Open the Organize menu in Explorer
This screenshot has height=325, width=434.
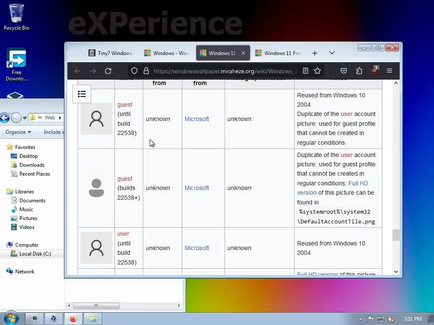tap(18, 132)
